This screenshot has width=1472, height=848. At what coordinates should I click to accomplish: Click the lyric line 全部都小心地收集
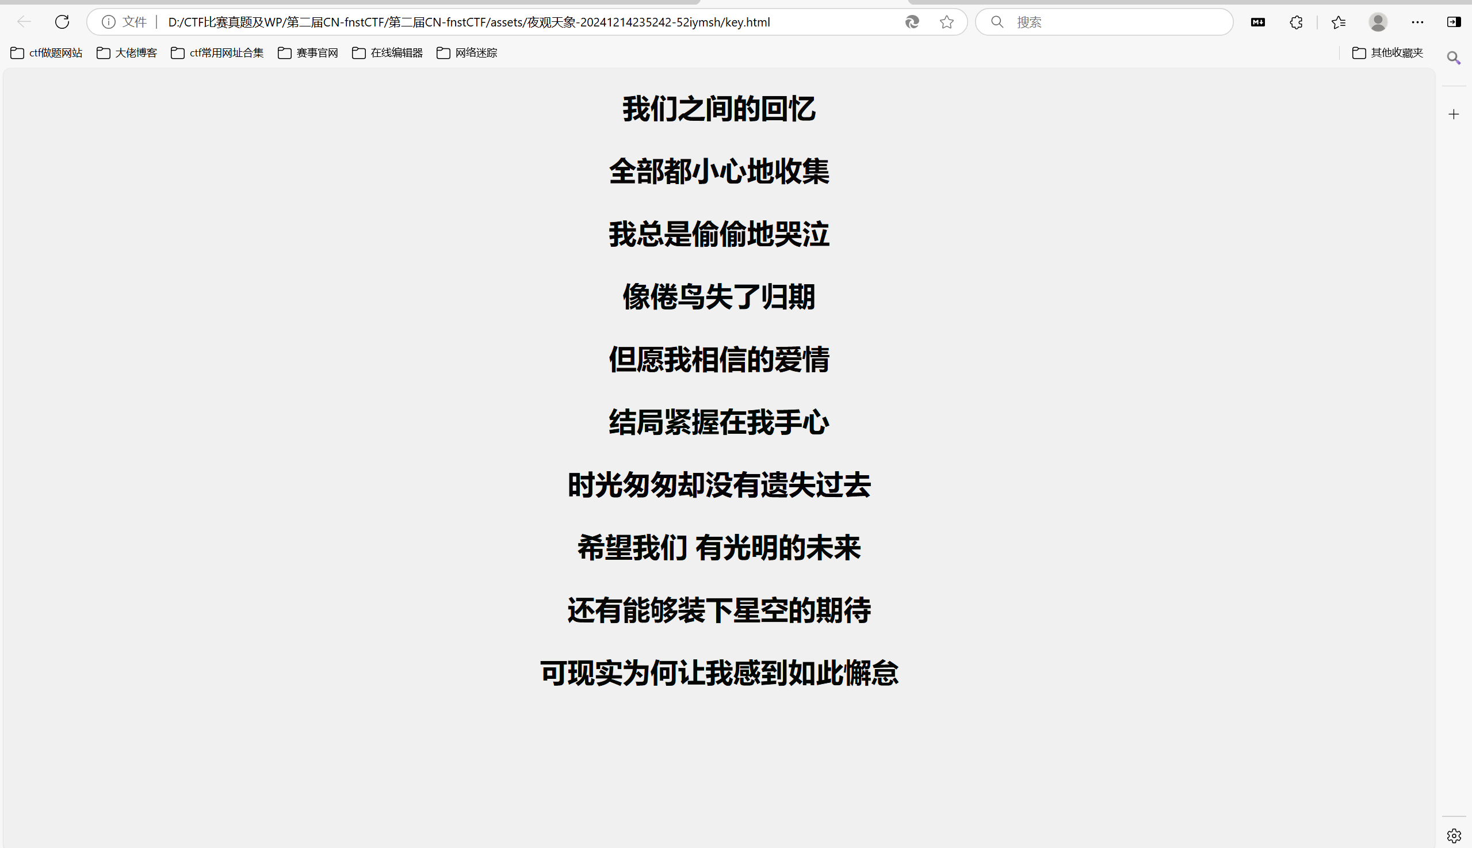[718, 172]
